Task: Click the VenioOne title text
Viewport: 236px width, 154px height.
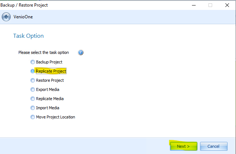Action: (23, 17)
